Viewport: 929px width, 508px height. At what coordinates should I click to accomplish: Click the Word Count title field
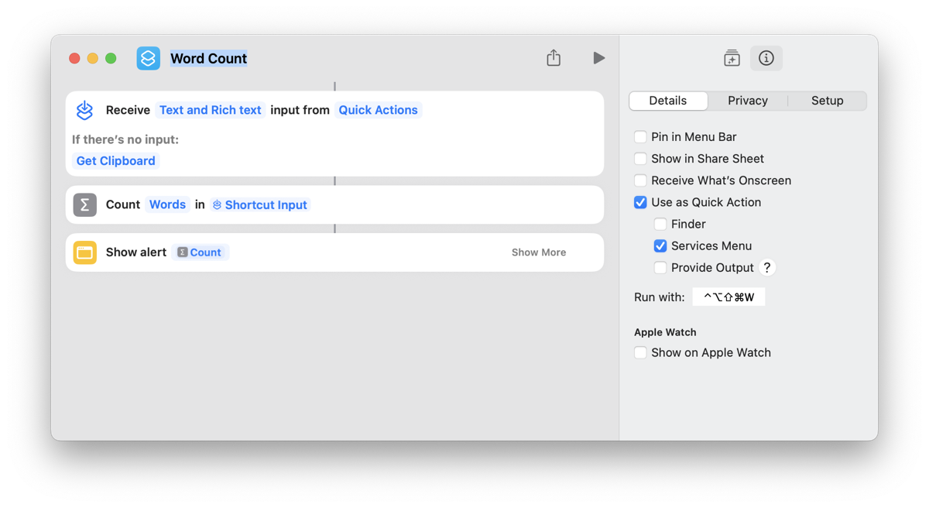click(209, 58)
